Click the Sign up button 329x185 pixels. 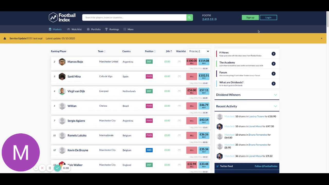click(250, 17)
